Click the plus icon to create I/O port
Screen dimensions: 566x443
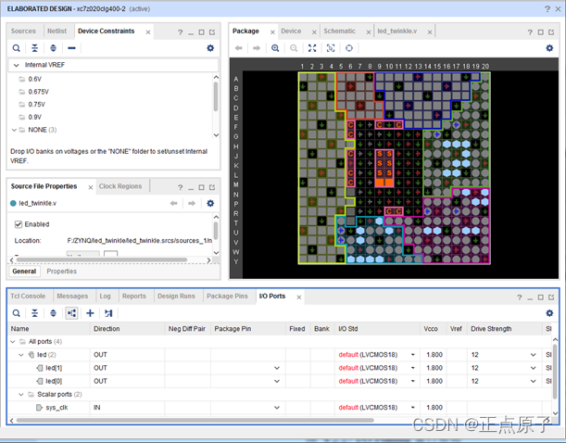coord(90,313)
